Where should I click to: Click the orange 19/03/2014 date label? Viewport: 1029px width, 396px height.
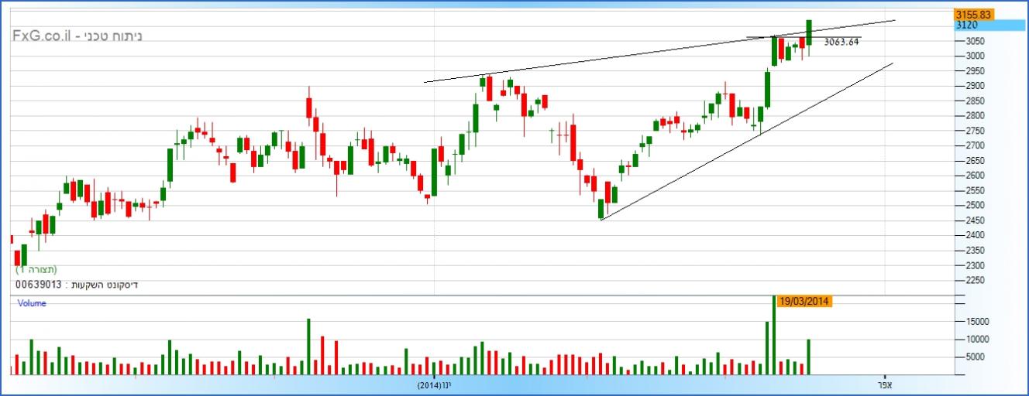(805, 302)
